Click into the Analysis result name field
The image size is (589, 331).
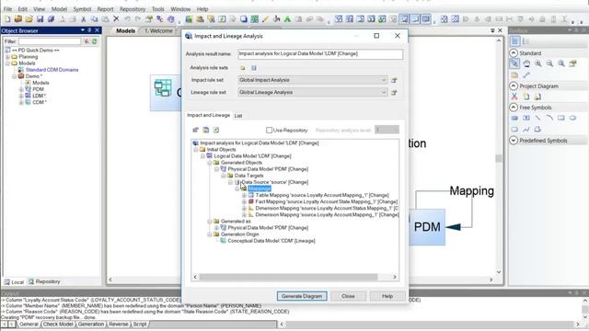pos(320,54)
